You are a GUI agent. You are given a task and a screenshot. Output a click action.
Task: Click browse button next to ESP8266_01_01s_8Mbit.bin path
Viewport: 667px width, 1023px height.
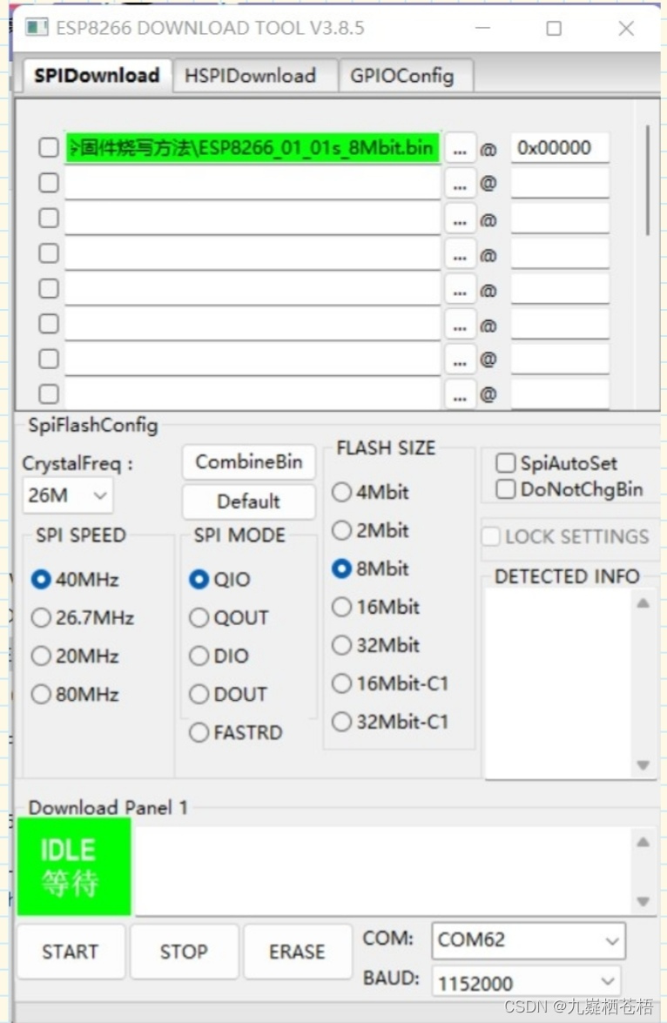coord(460,149)
